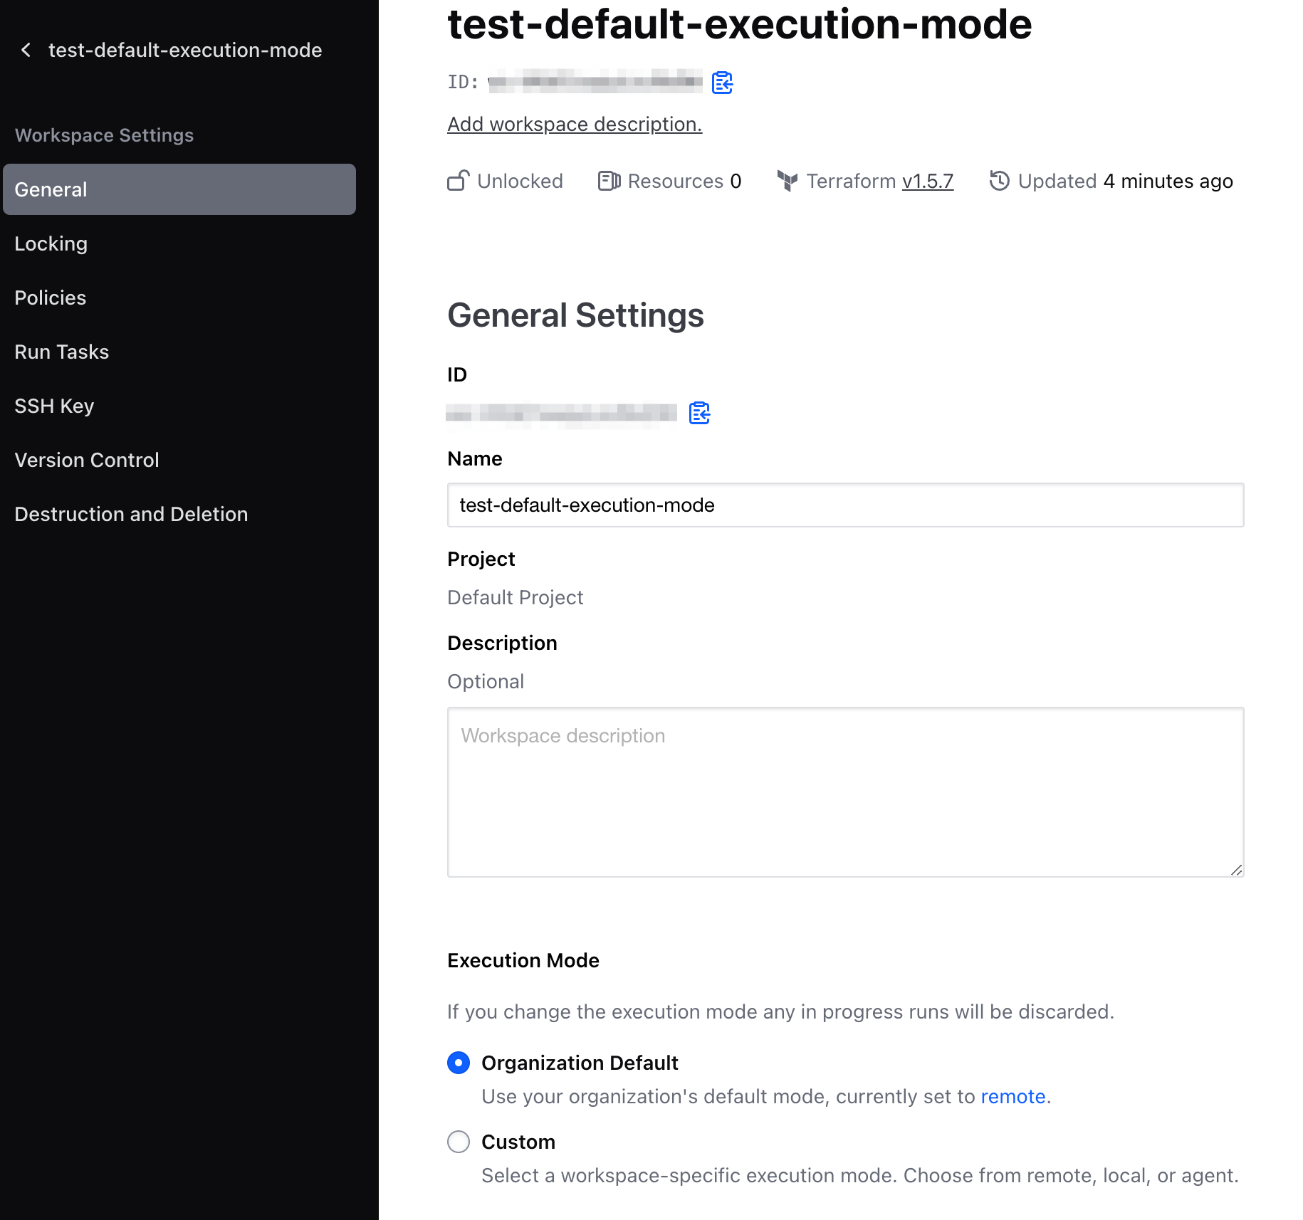This screenshot has width=1303, height=1220.
Task: Click the copy icon under the ID heading
Action: click(x=698, y=414)
